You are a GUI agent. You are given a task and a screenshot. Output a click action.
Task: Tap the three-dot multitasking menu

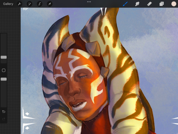coord(89,2)
